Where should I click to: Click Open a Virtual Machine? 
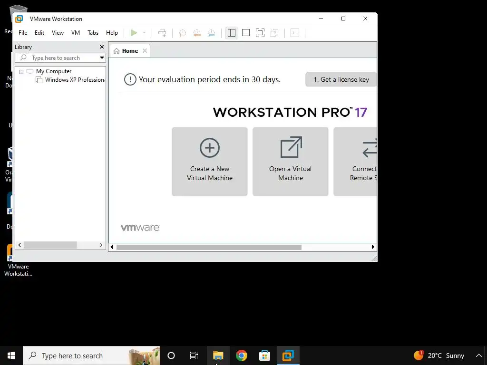pos(291,162)
